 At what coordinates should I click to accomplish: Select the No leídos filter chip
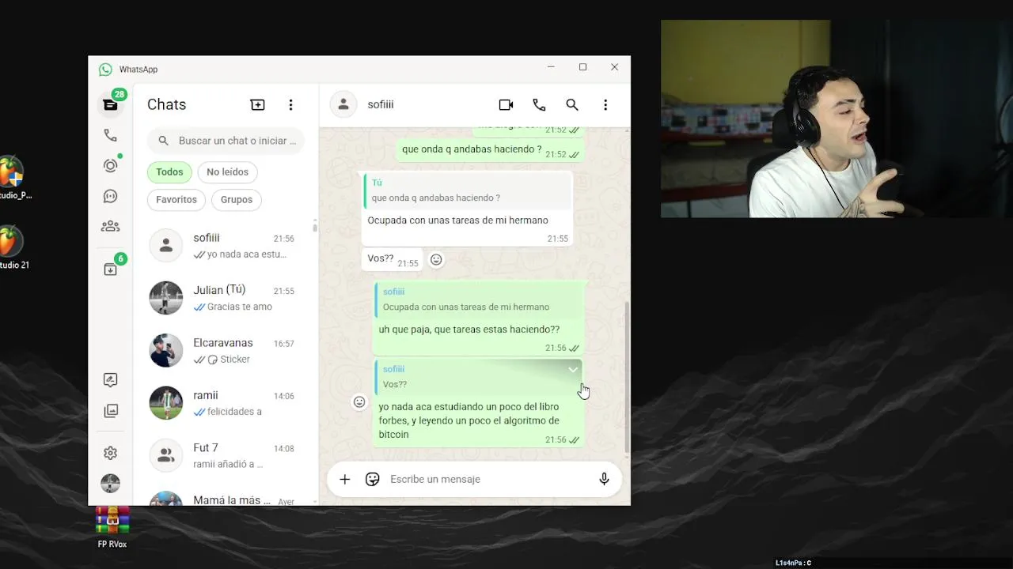[x=227, y=171]
